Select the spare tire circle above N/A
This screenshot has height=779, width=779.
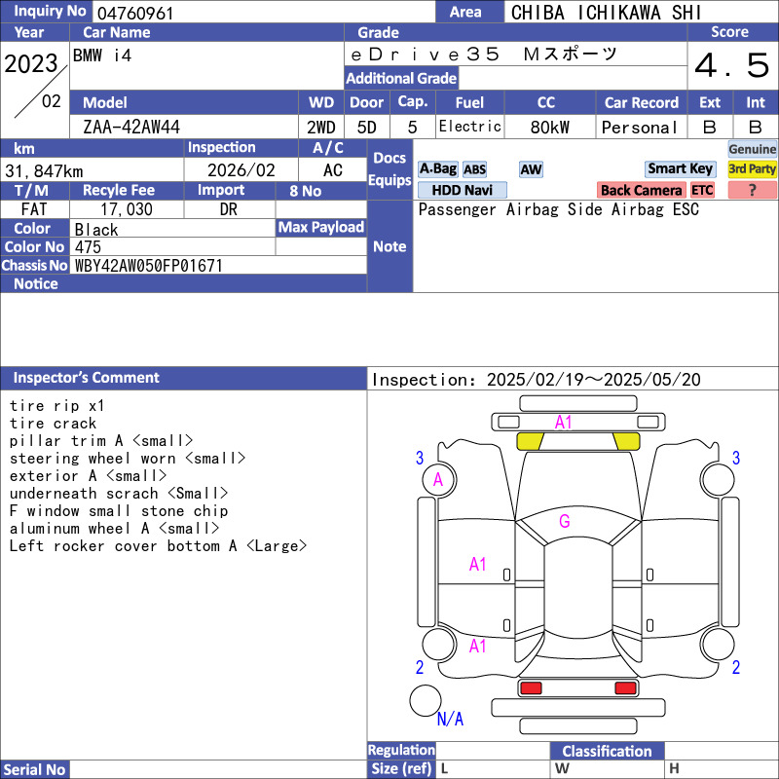425,700
